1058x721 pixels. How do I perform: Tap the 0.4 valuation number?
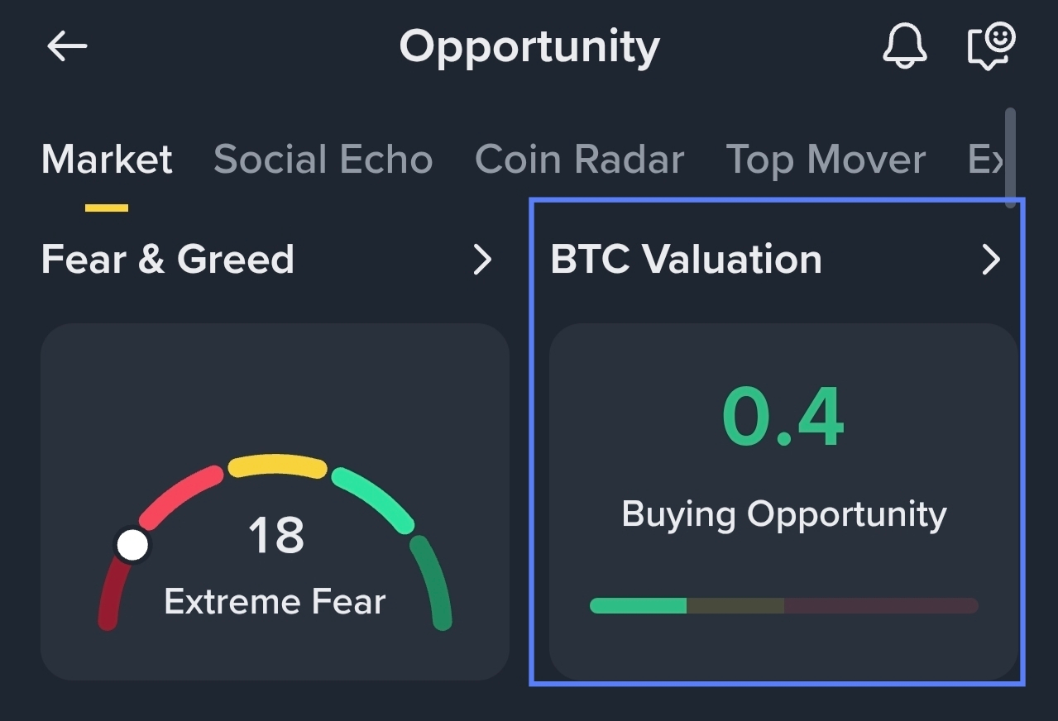783,417
